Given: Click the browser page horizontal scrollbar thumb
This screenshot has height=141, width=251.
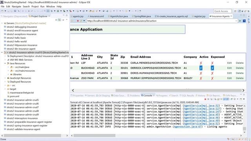Looking at the screenshot, I should pyautogui.click(x=178, y=90).
